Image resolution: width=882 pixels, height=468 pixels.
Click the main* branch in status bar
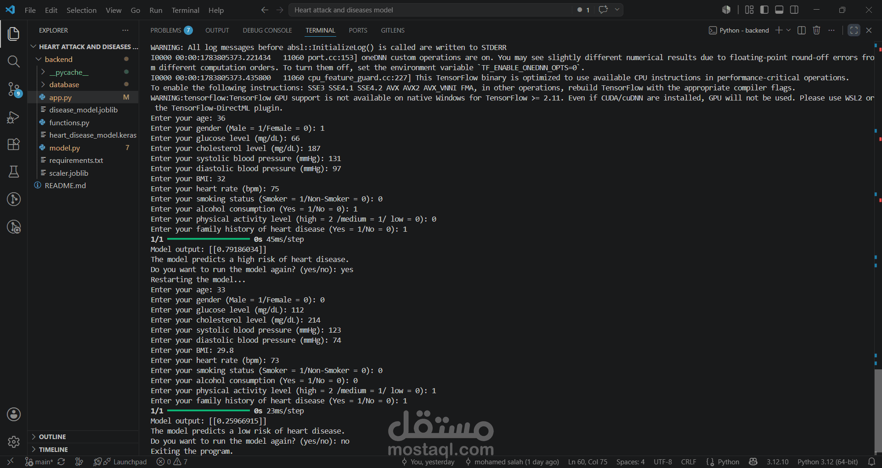[x=39, y=462]
